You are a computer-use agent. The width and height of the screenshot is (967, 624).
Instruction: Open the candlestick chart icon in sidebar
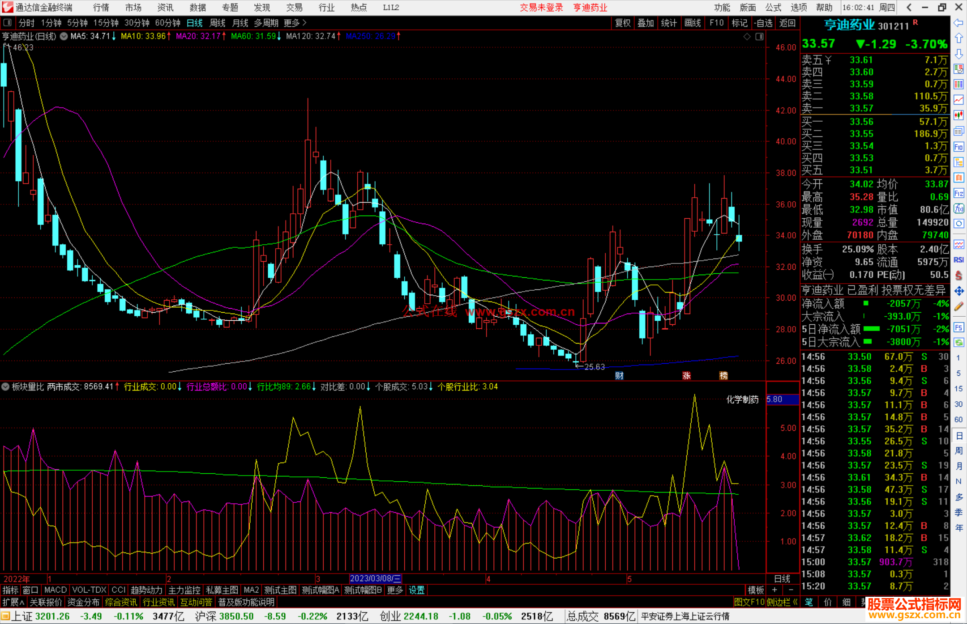pos(958,115)
